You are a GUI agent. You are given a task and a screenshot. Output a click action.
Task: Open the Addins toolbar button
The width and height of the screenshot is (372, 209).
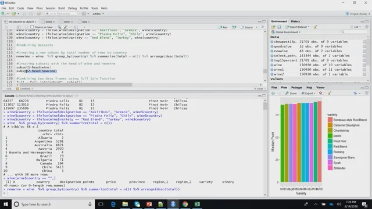pyautogui.click(x=98, y=14)
